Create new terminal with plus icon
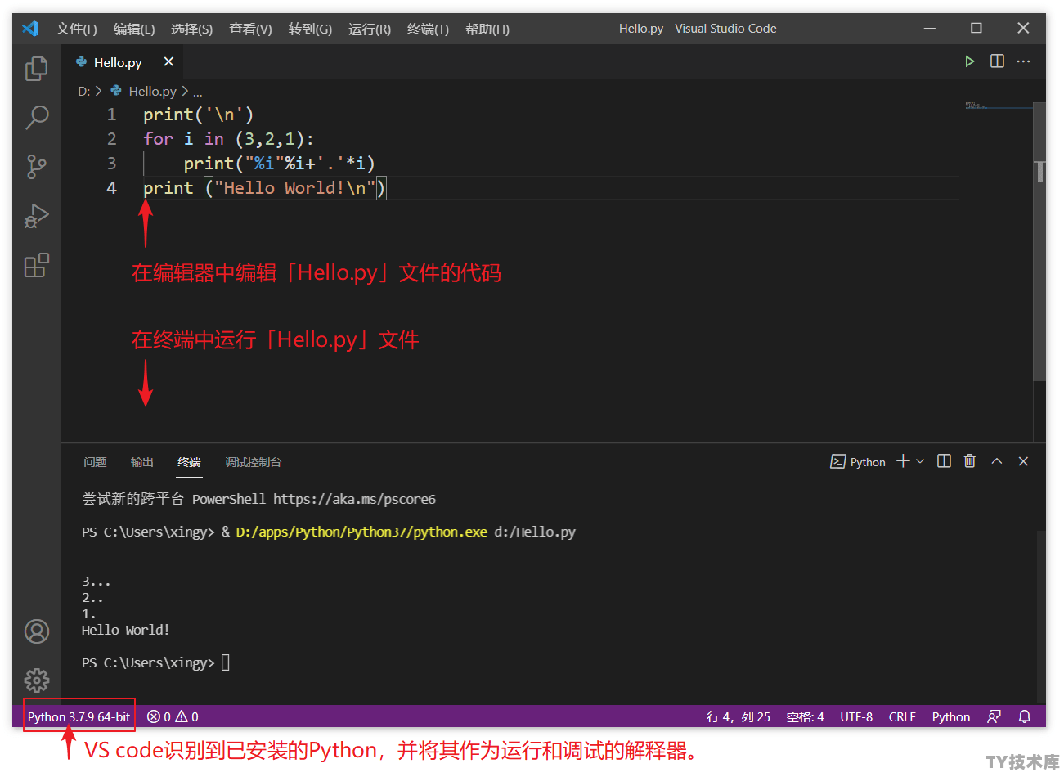This screenshot has width=1064, height=777. 903,461
